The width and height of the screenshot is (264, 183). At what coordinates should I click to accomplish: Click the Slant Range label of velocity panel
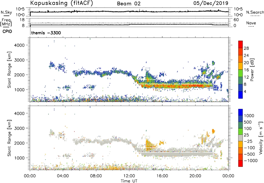pos(9,138)
